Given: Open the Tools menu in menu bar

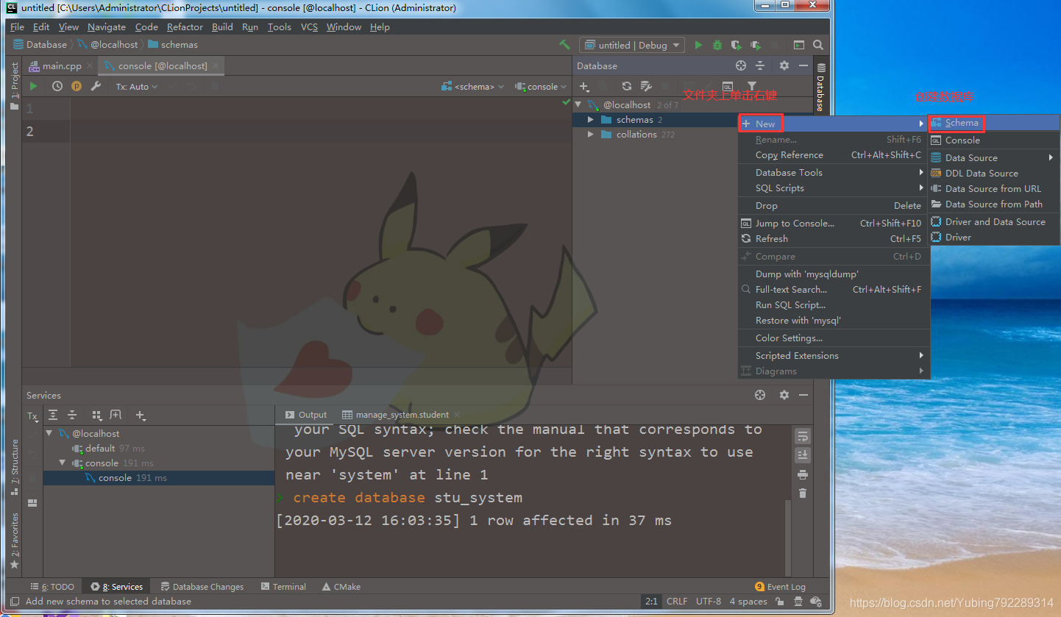Looking at the screenshot, I should 279,26.
